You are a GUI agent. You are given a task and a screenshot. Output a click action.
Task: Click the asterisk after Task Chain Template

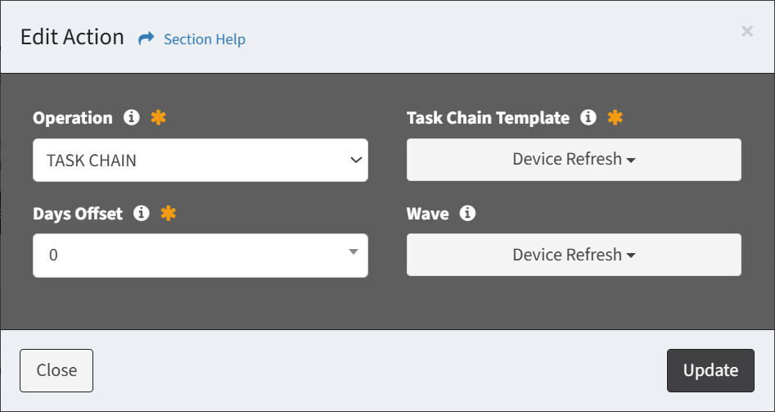[x=615, y=118]
